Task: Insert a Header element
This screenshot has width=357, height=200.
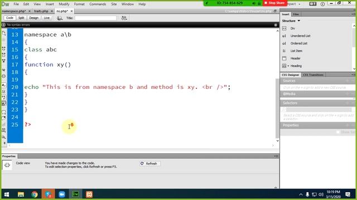Action: pos(295,58)
